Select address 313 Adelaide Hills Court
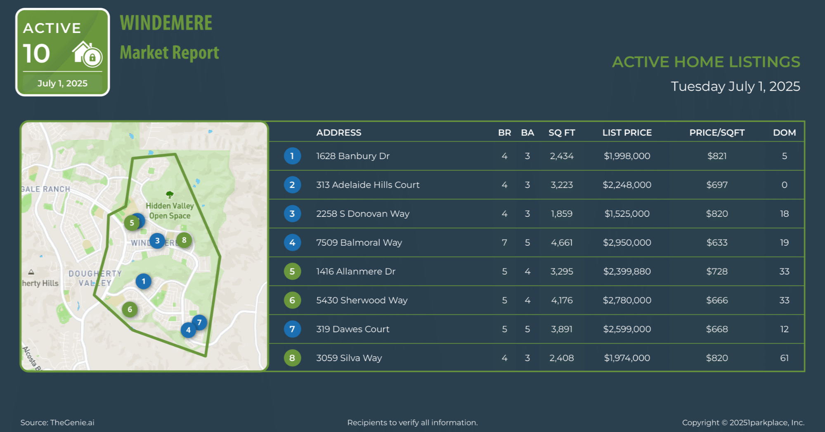This screenshot has width=825, height=432. click(368, 185)
